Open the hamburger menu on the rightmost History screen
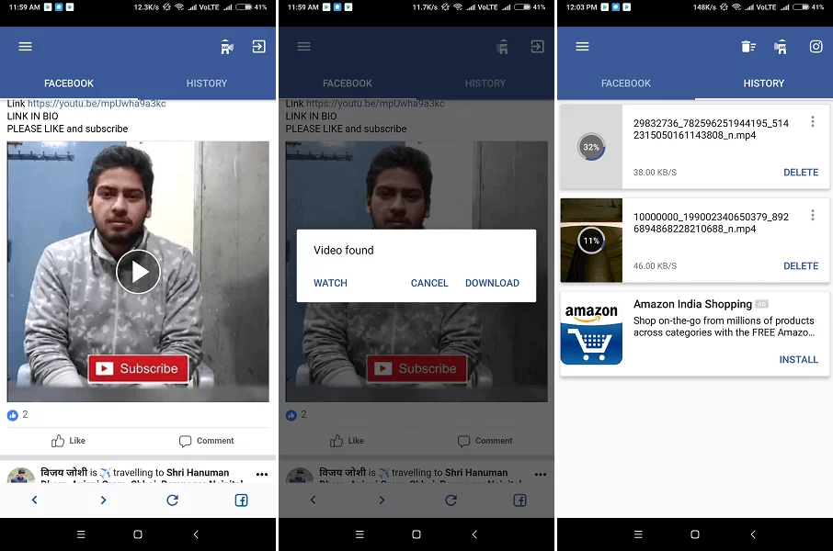This screenshot has width=833, height=551. pos(582,47)
